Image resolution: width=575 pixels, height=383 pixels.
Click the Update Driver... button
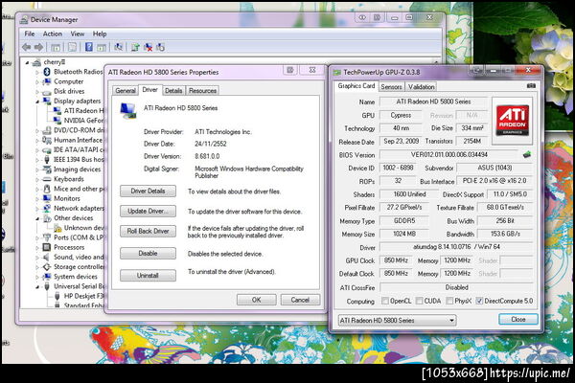point(148,211)
